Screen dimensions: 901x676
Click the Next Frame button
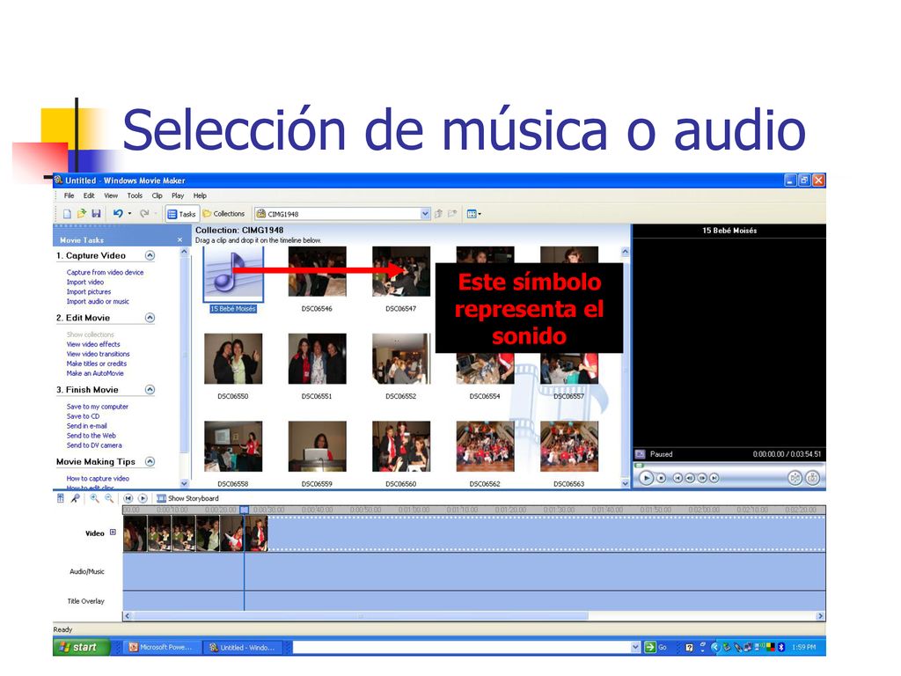pos(701,478)
